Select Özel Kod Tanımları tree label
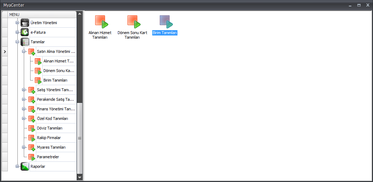 click(x=53, y=118)
